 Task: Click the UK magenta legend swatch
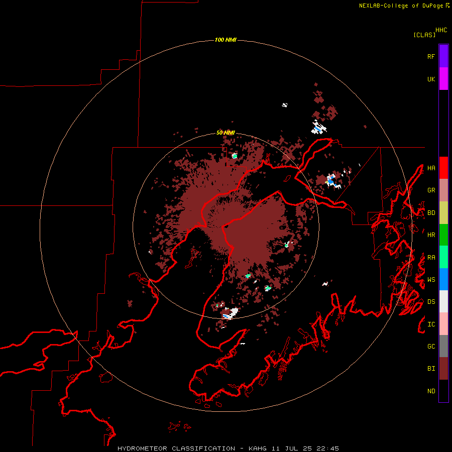tap(443, 79)
